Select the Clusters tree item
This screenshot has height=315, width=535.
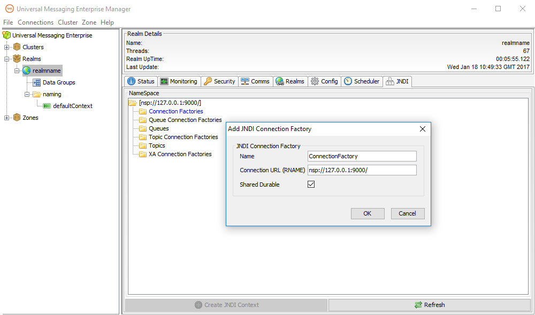tap(33, 47)
